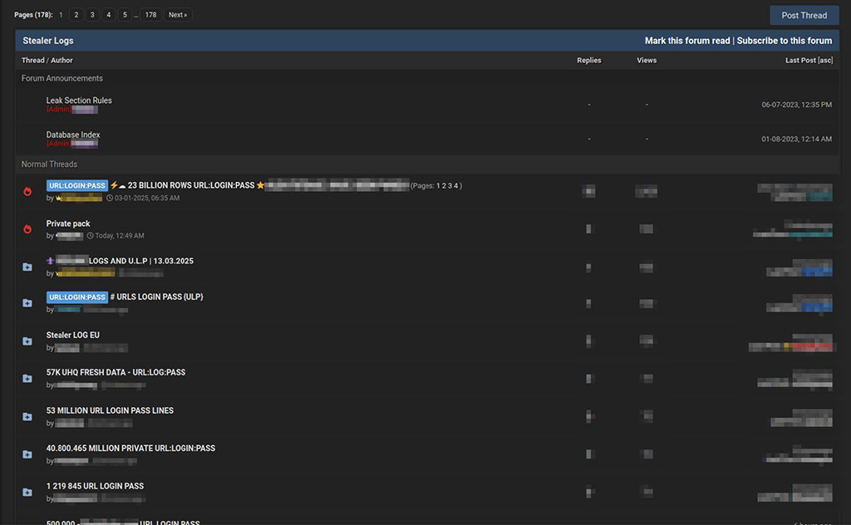Toggle the asc sort order link
The height and width of the screenshot is (525, 851).
click(824, 61)
